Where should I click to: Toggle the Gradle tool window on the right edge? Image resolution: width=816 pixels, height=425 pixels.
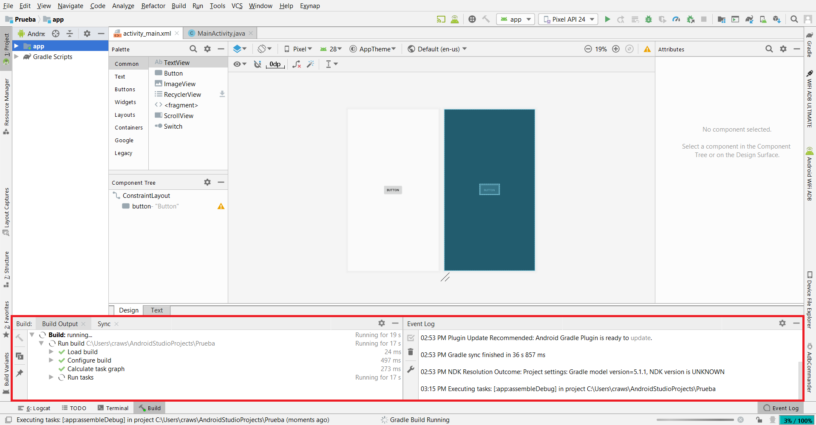(x=810, y=45)
